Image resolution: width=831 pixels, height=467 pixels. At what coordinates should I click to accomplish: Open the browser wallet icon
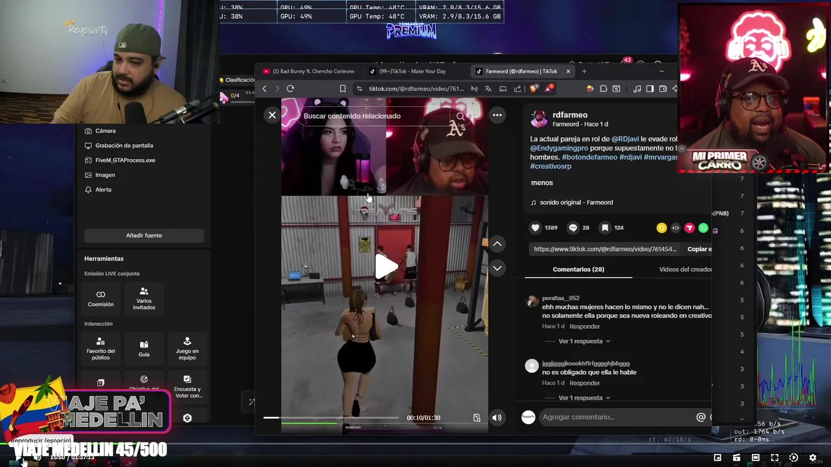click(x=663, y=89)
